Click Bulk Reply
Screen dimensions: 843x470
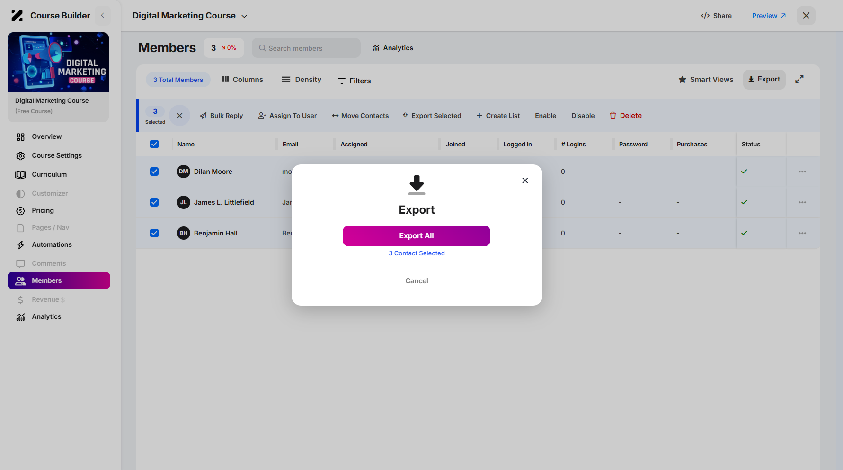tap(221, 116)
